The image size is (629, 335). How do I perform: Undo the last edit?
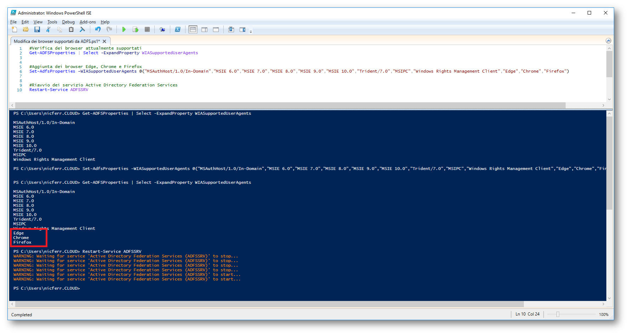[x=98, y=30]
